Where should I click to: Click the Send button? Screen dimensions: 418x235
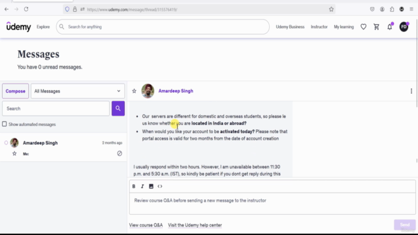coord(405,225)
